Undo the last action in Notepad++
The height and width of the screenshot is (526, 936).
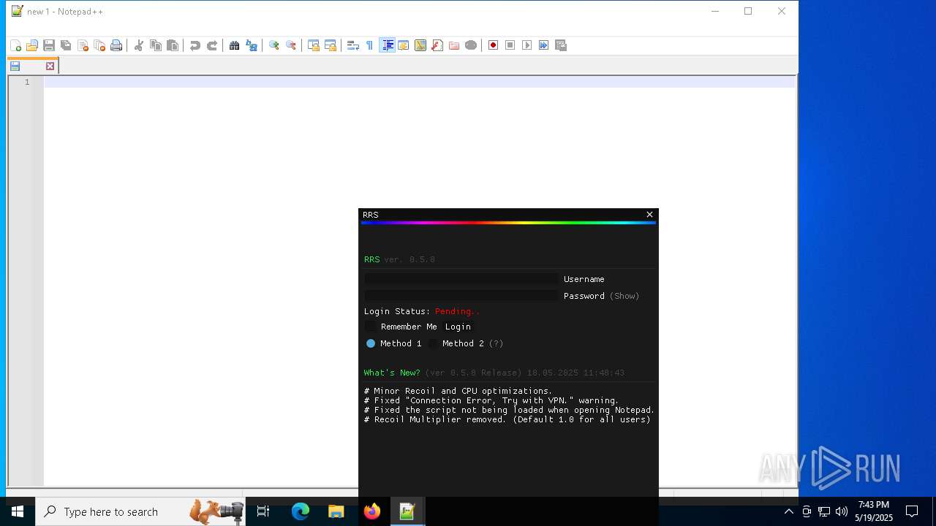[x=195, y=45]
